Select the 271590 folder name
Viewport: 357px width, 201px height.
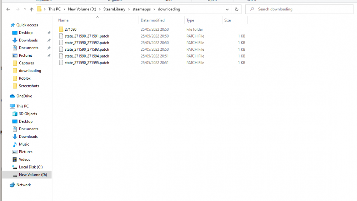[71, 29]
